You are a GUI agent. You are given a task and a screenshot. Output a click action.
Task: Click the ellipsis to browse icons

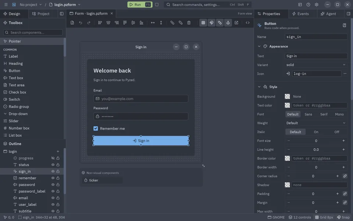point(345,74)
